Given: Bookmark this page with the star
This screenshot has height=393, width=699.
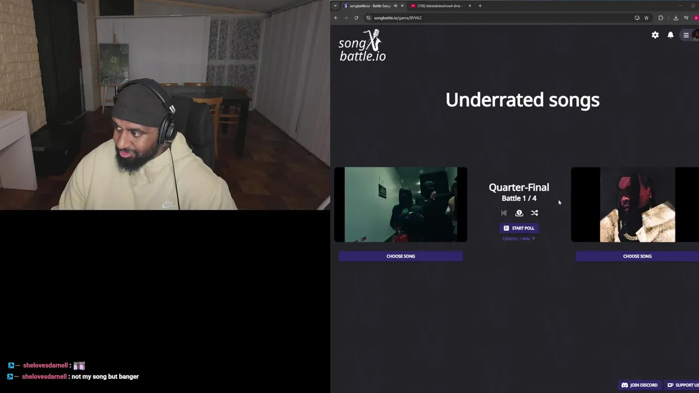Looking at the screenshot, I should point(647,18).
